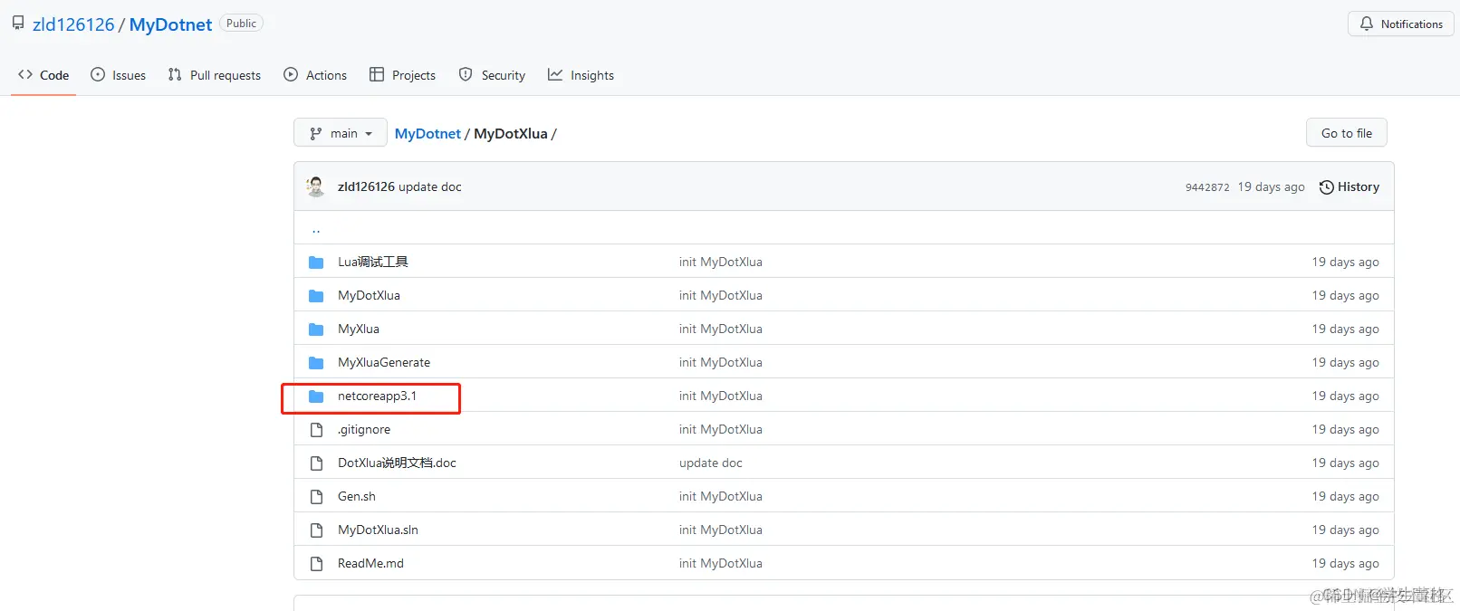Click the folder icon for MyDotXlua row

(x=316, y=296)
